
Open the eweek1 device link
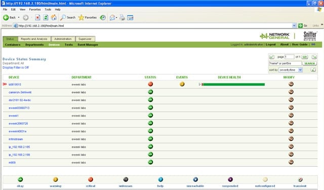pos(14,116)
